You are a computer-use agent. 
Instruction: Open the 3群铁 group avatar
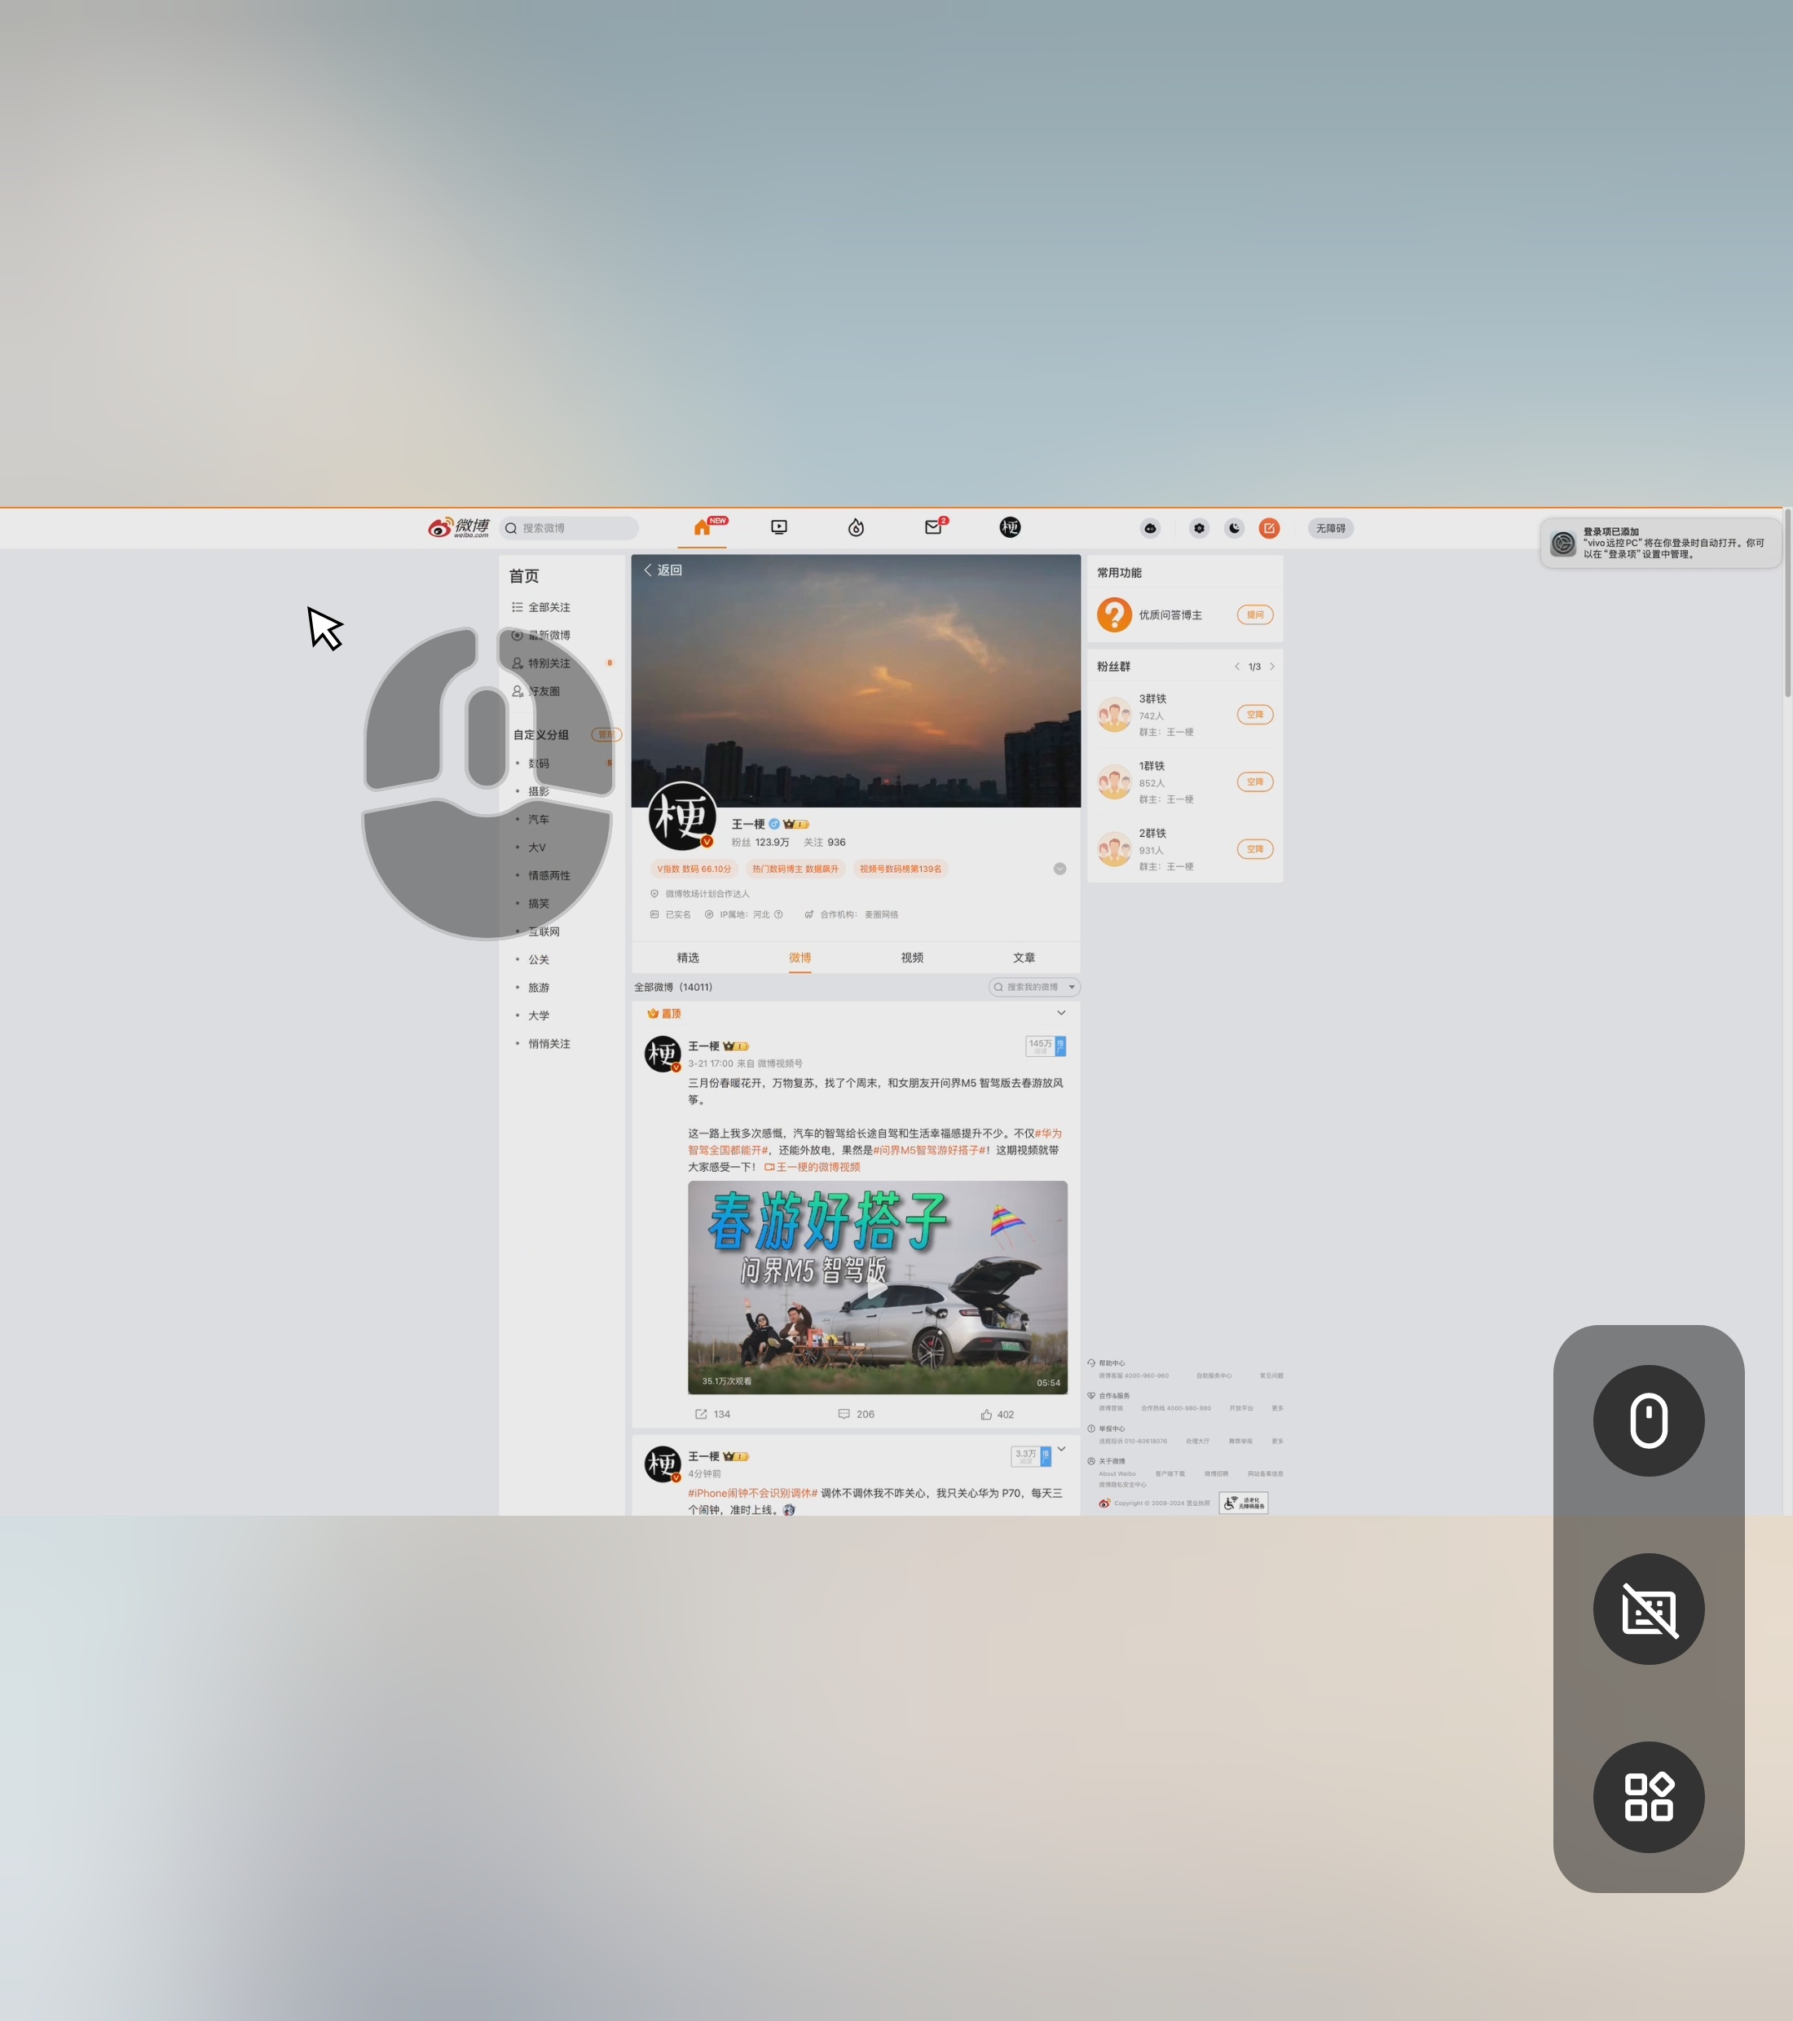click(1113, 715)
